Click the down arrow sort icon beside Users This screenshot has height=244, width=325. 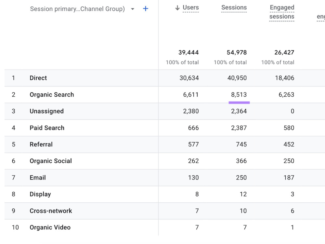tap(177, 8)
